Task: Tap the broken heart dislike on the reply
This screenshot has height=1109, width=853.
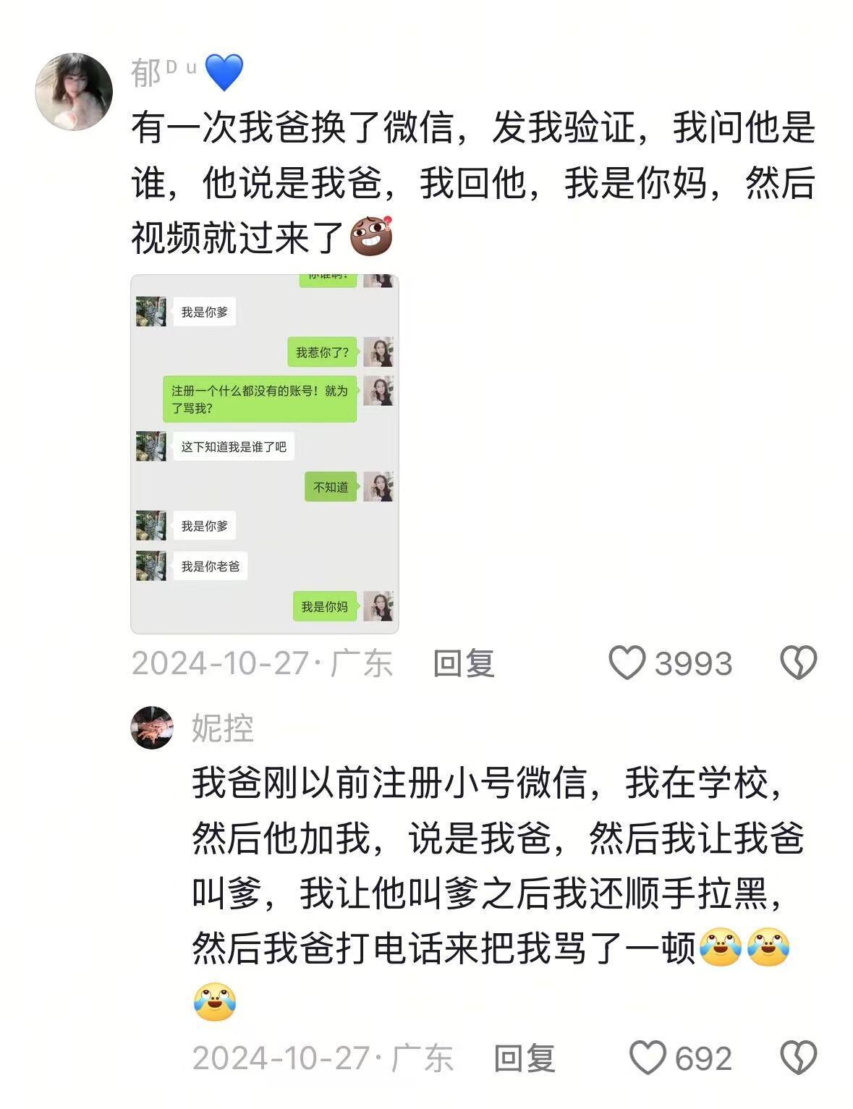Action: [799, 1058]
